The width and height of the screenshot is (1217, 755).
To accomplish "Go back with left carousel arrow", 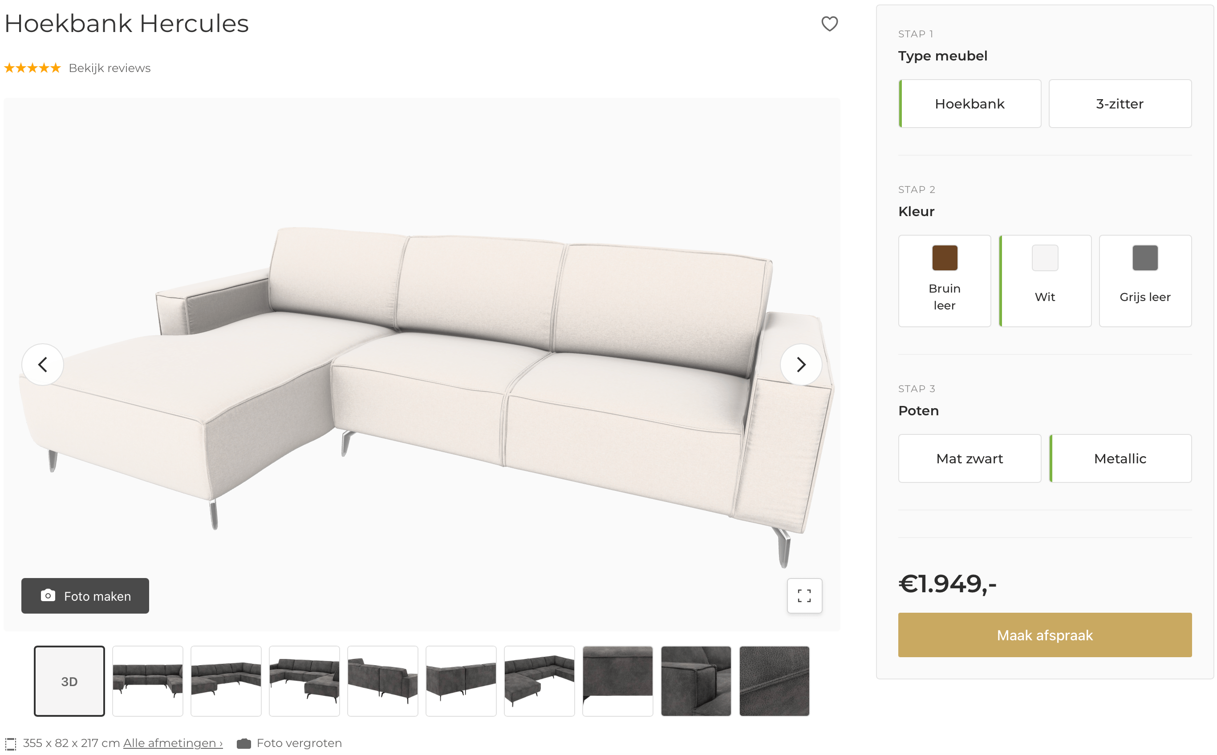I will point(43,365).
